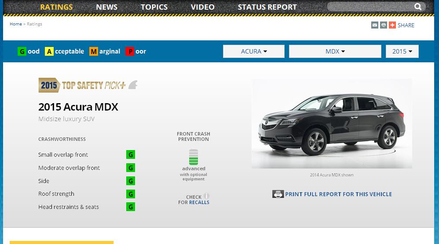439x244 pixels.
Task: Click the email share icon
Action: tap(375, 25)
